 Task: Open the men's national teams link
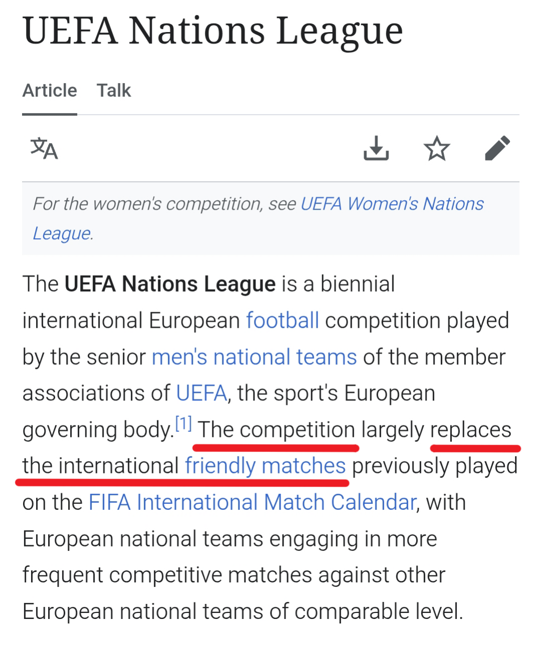tap(254, 357)
